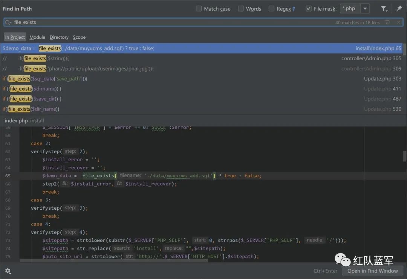
Task: Enable Words checkbox
Action: click(x=240, y=9)
